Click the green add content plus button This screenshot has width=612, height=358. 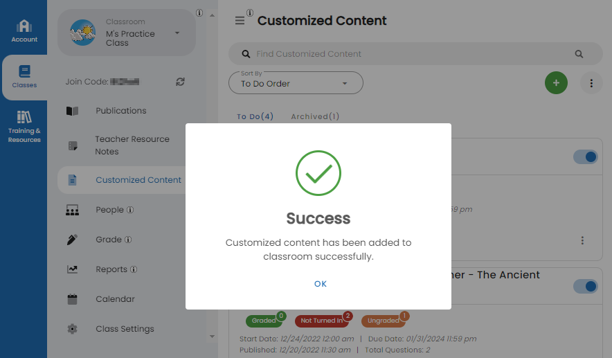point(556,83)
